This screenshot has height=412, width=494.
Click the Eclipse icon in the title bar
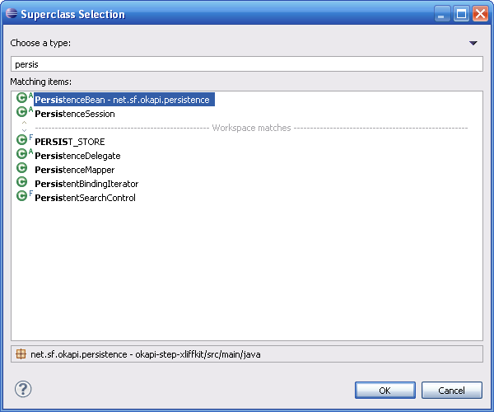[12, 13]
